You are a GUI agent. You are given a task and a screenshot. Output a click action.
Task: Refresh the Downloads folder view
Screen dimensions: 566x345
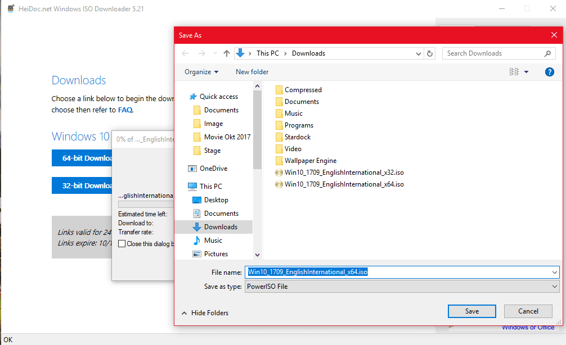[429, 54]
